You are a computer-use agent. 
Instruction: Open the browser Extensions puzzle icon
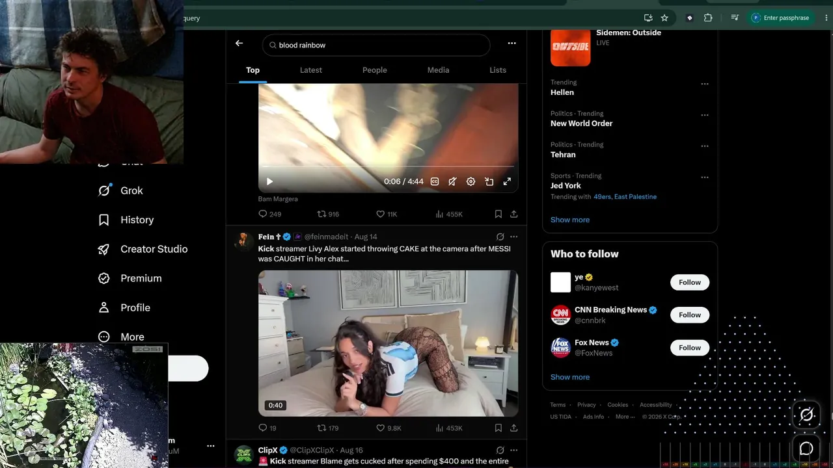coord(708,18)
